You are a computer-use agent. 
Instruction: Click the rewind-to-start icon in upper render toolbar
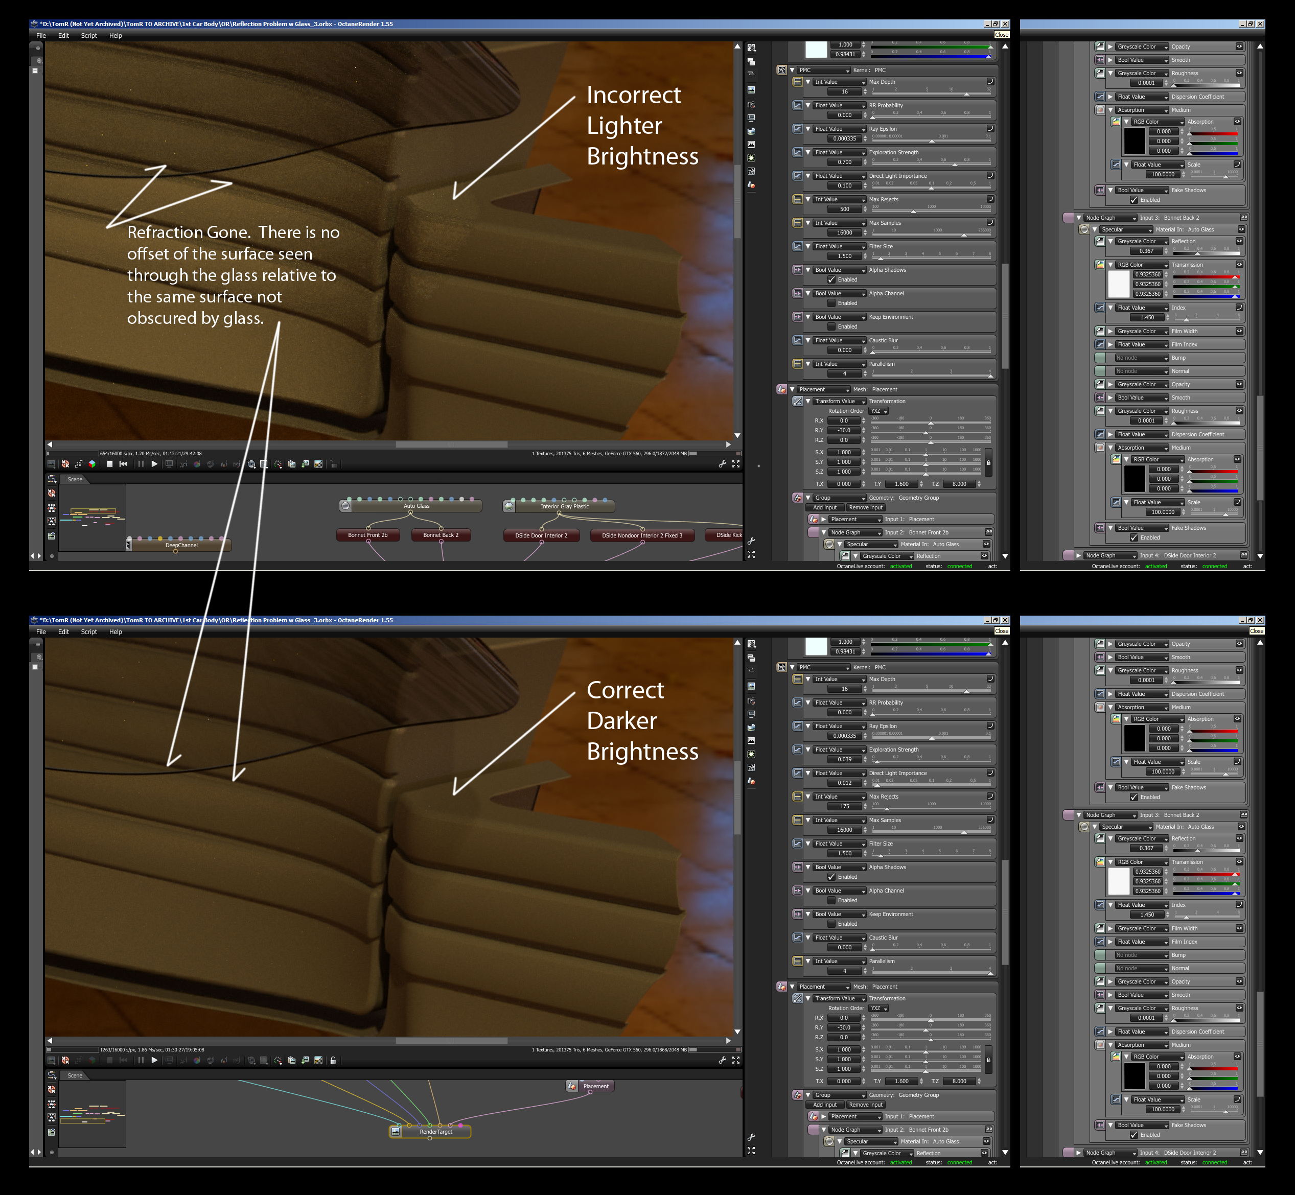point(123,464)
